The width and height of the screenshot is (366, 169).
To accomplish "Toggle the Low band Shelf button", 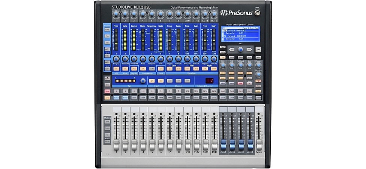I will (178, 69).
